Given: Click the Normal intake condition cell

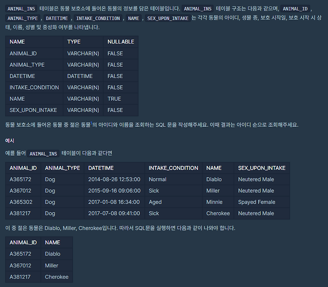Looking at the screenshot, I should [x=157, y=179].
